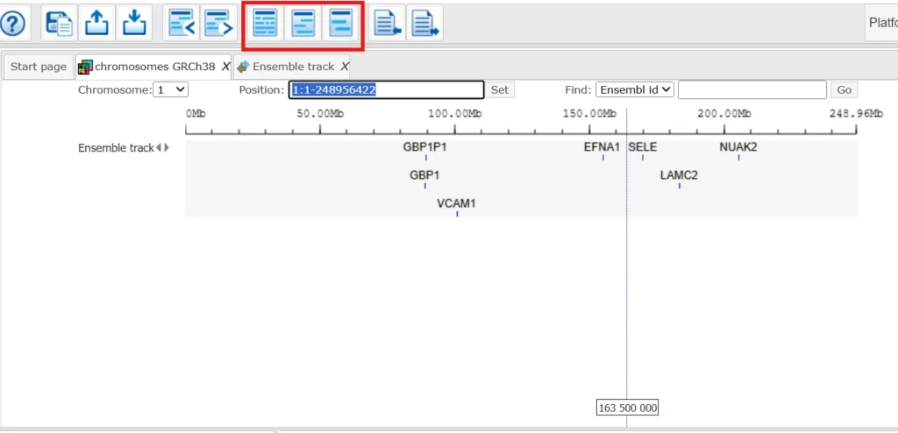
Task: Click the document icon with right arrow
Action: pyautogui.click(x=424, y=23)
